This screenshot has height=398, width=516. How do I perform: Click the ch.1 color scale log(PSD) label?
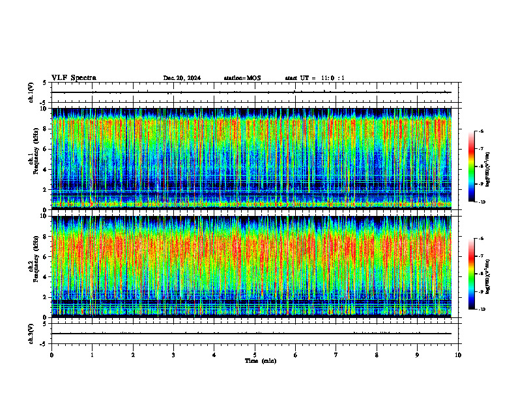pos(488,169)
